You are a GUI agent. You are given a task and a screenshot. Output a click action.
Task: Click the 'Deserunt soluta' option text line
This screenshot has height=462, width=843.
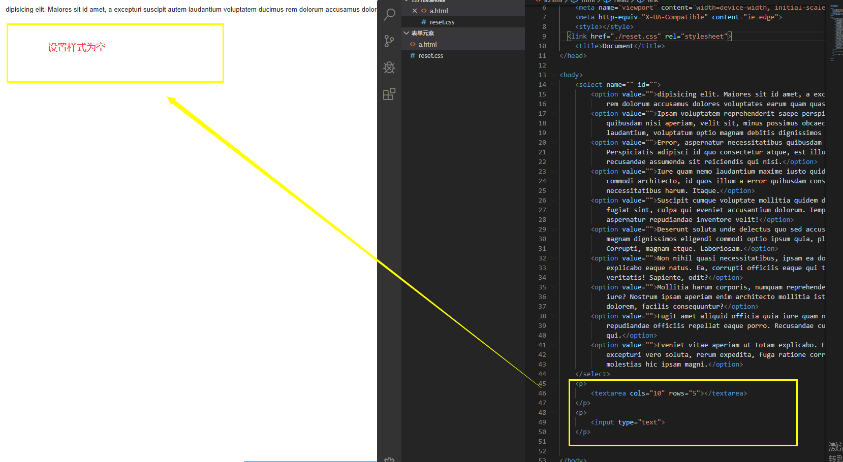click(708, 229)
